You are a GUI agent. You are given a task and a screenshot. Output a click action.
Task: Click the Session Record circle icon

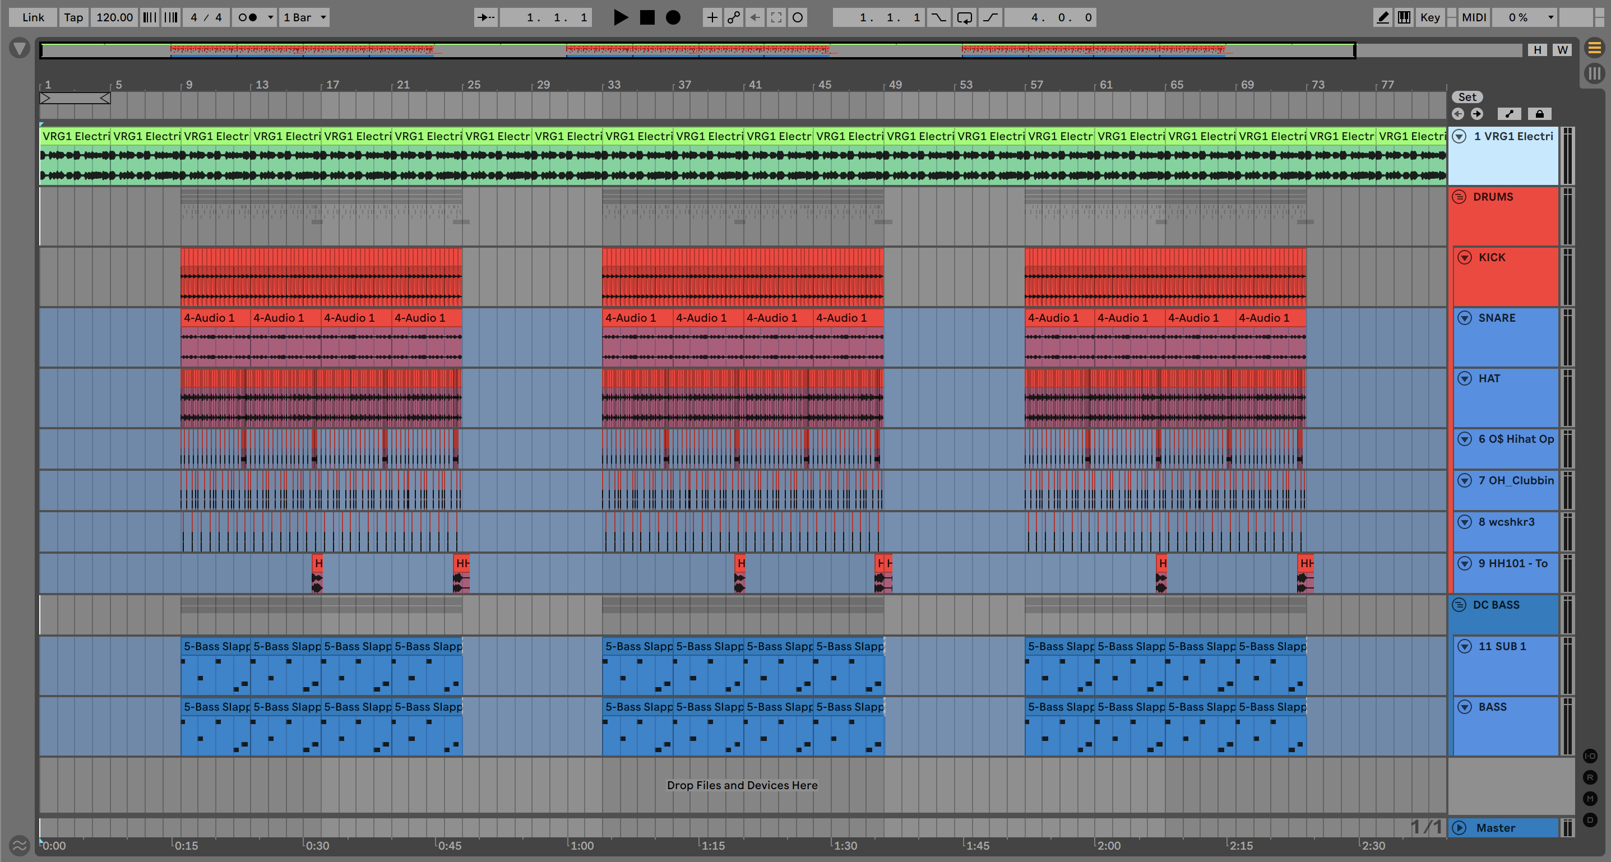[797, 17]
